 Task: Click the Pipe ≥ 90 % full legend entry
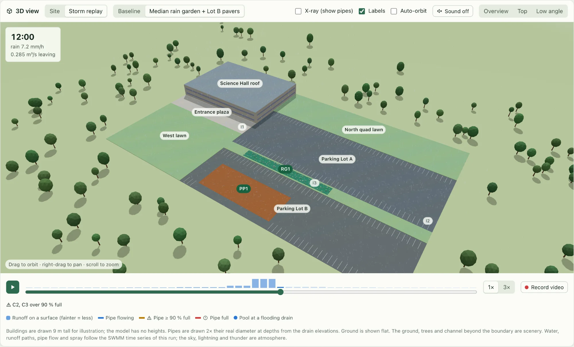[x=164, y=318]
